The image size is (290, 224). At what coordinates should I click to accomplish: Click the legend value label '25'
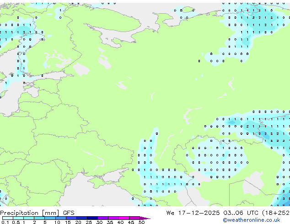tap(89, 222)
